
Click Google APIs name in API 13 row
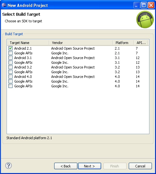pos(23,72)
